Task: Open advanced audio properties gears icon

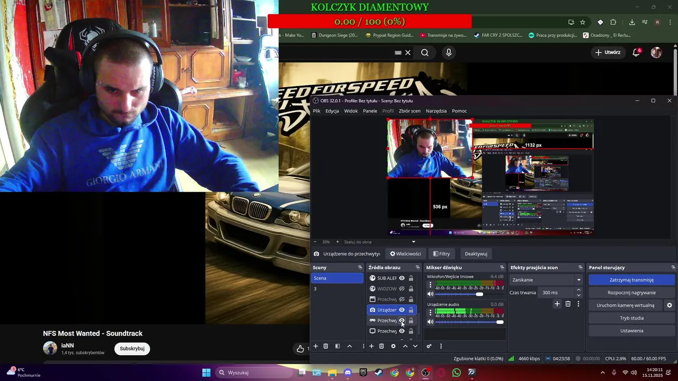Action: [429, 346]
